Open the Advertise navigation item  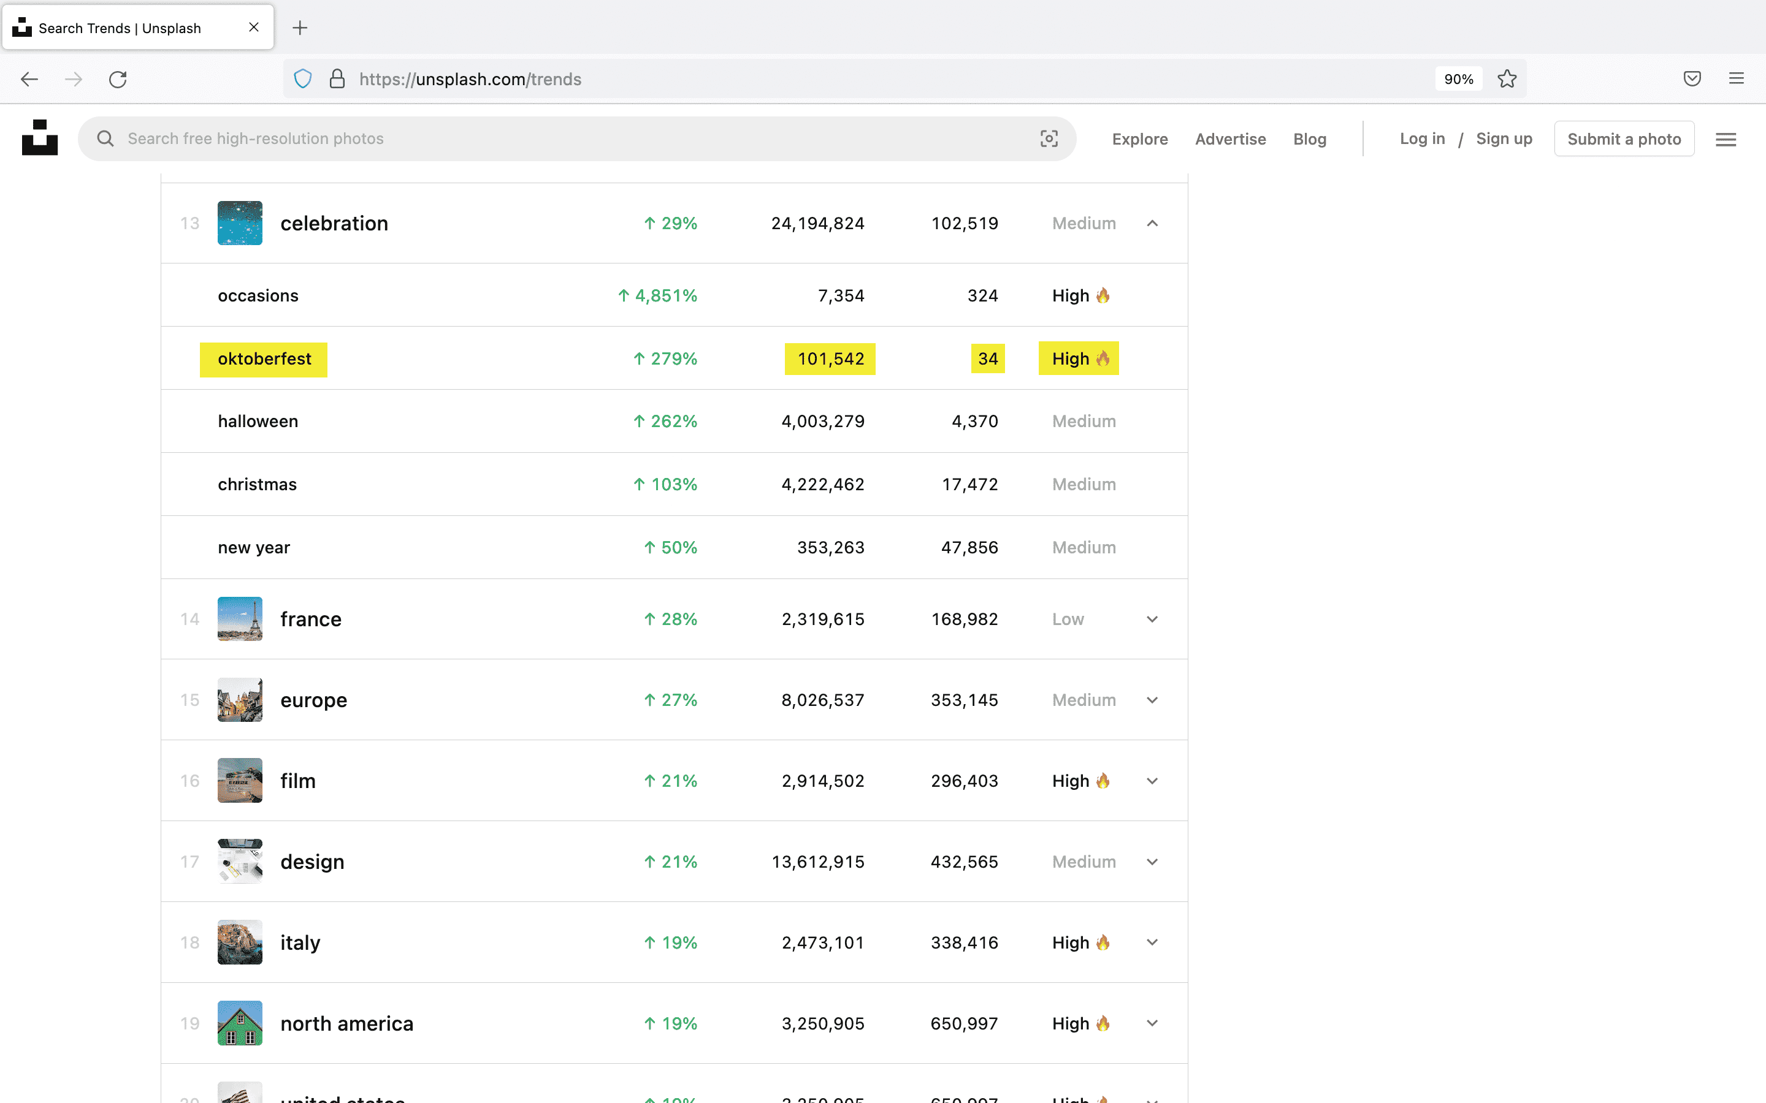pos(1230,138)
